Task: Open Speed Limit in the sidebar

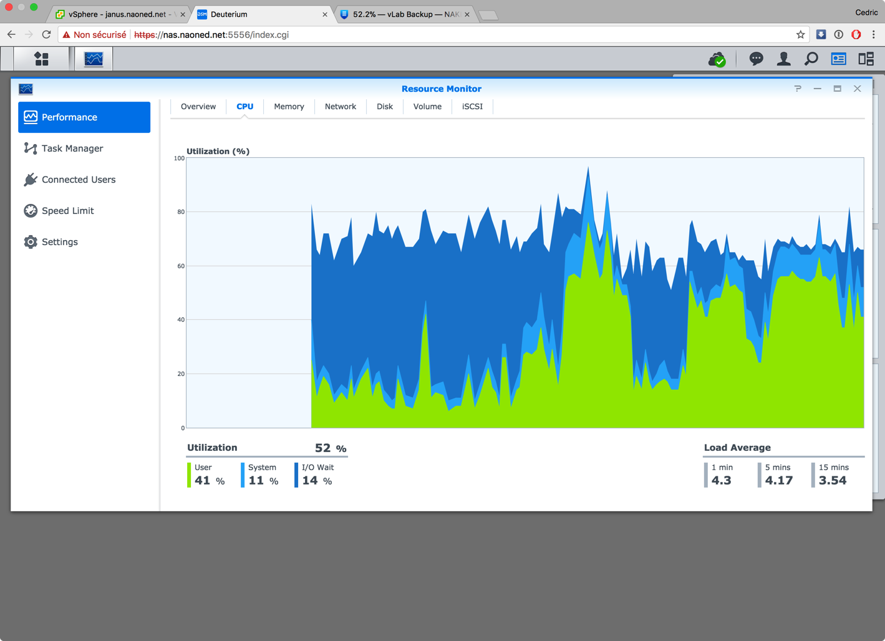Action: [67, 211]
